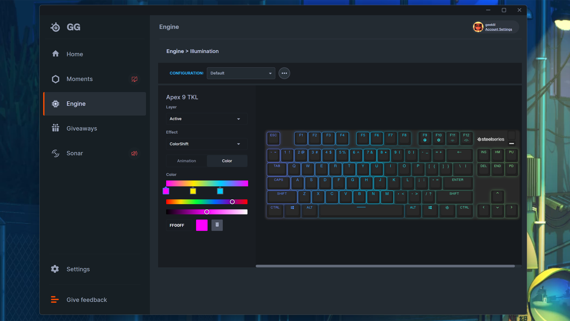Viewport: 570px width, 321px height.
Task: Click the Engine chip icon
Action: click(x=56, y=104)
